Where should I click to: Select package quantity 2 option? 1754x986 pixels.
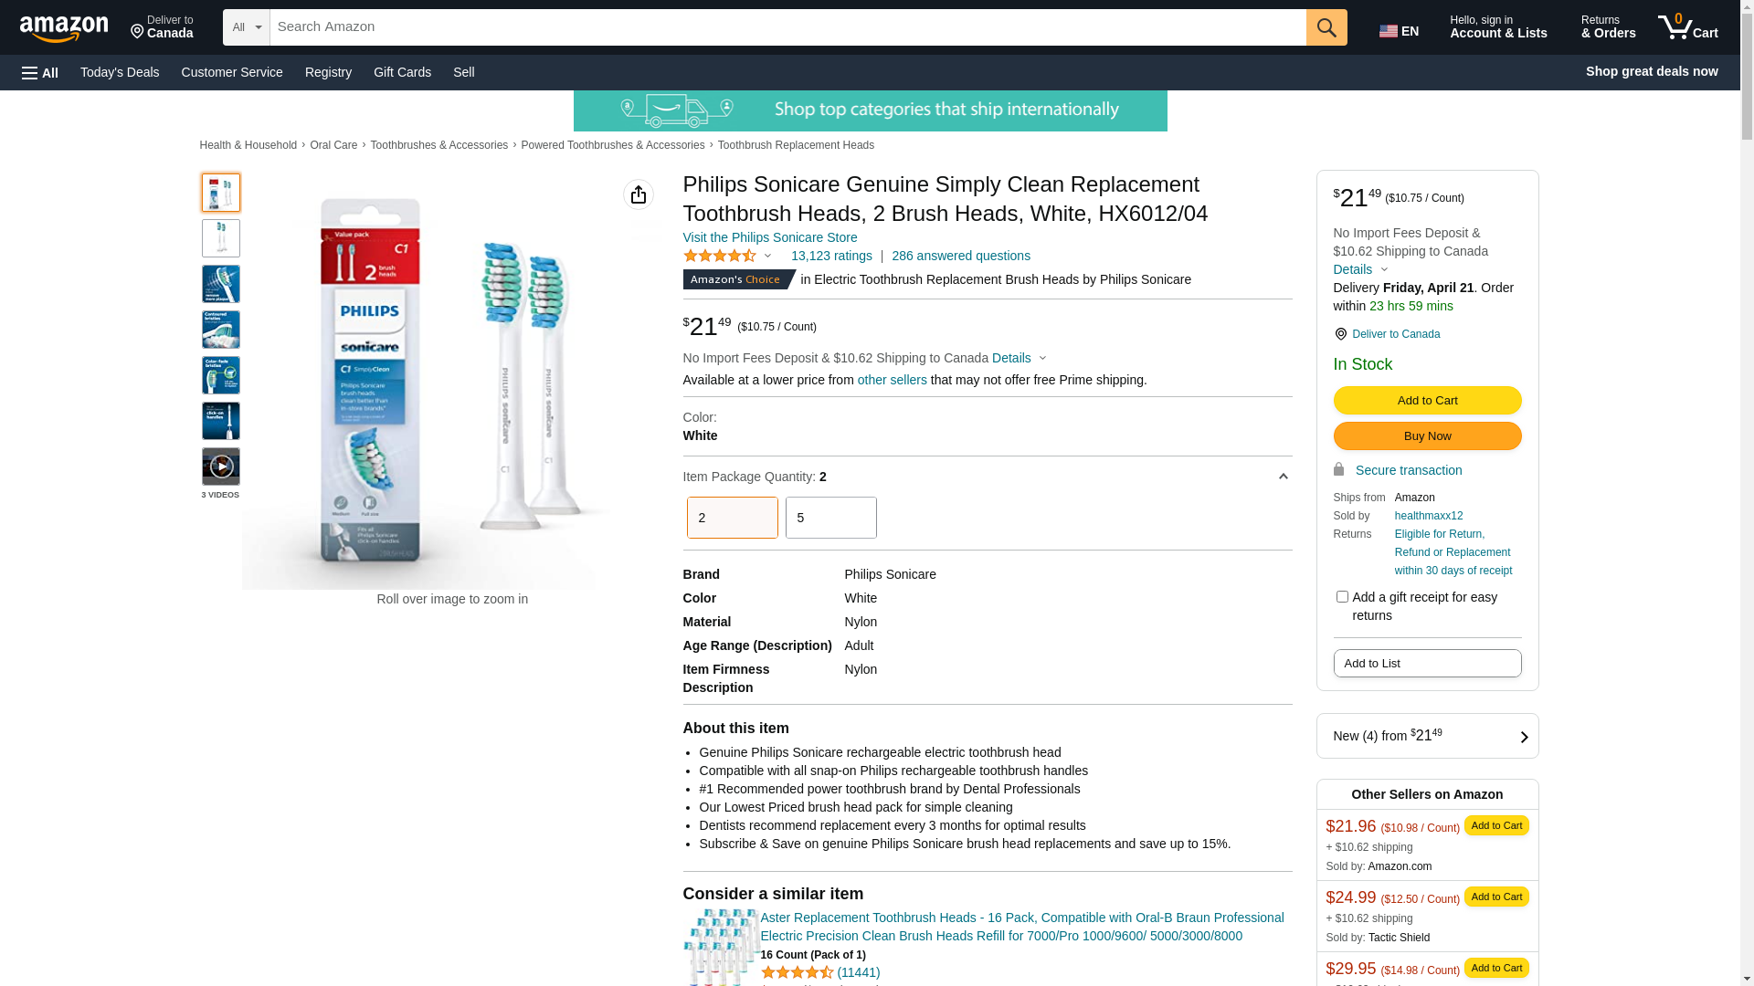[x=732, y=518]
